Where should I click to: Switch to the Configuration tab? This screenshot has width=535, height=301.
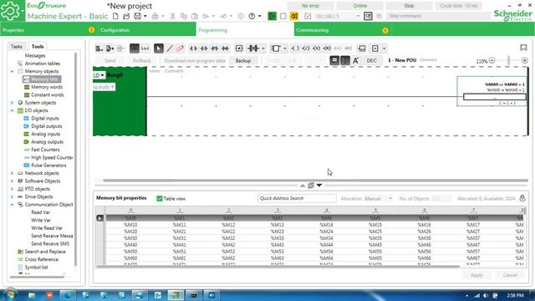coord(147,30)
